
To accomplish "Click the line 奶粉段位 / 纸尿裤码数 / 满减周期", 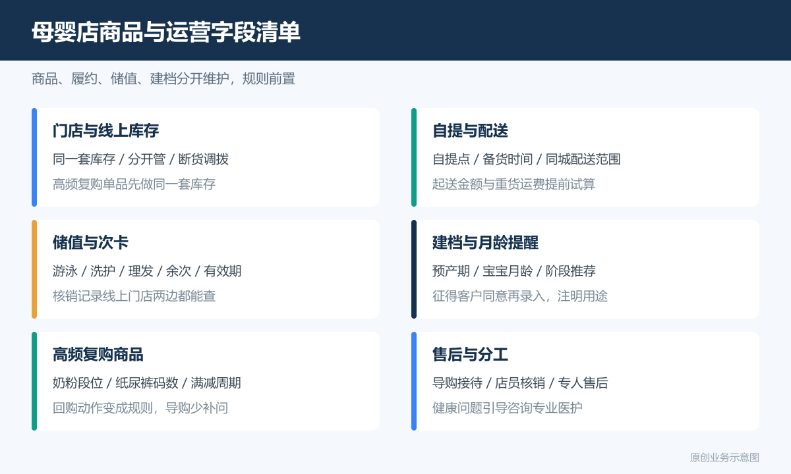I will pos(147,383).
